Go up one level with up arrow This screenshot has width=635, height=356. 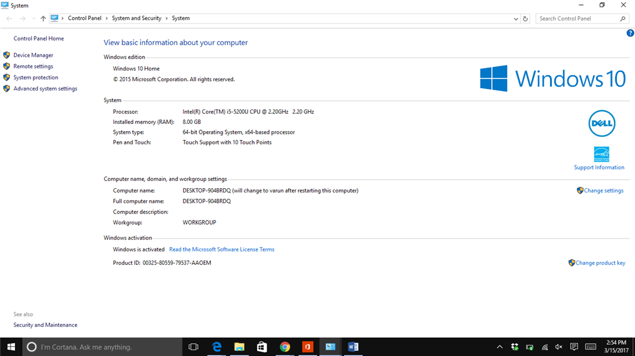click(43, 19)
